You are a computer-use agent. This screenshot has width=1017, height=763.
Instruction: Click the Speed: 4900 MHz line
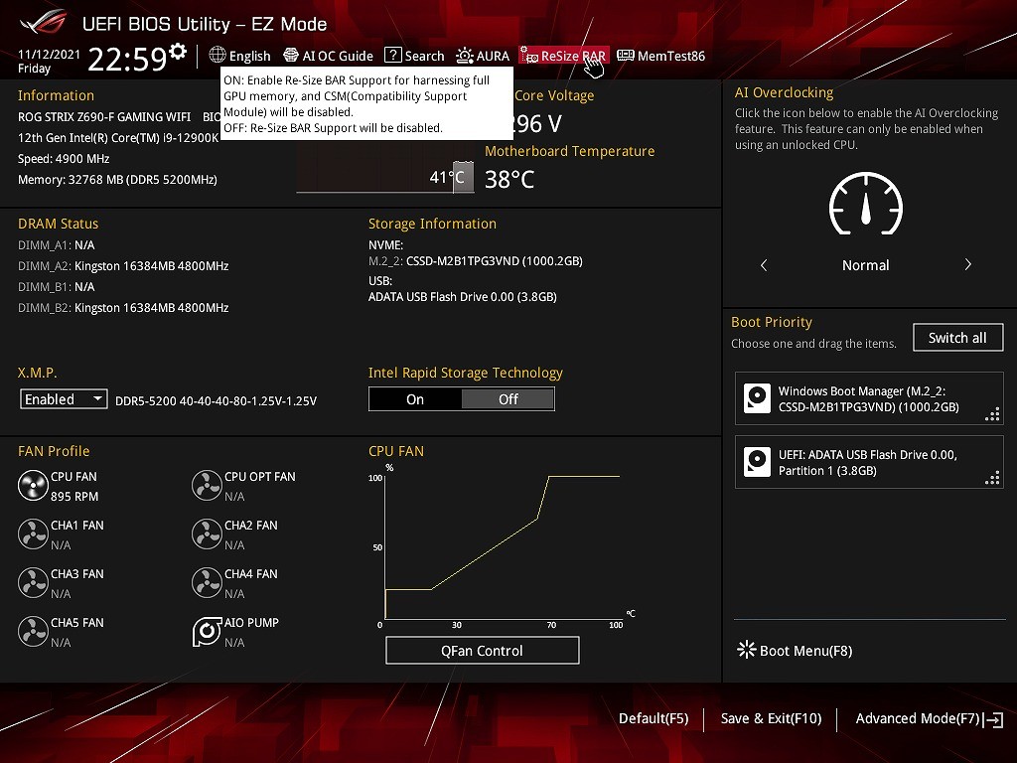(x=64, y=158)
